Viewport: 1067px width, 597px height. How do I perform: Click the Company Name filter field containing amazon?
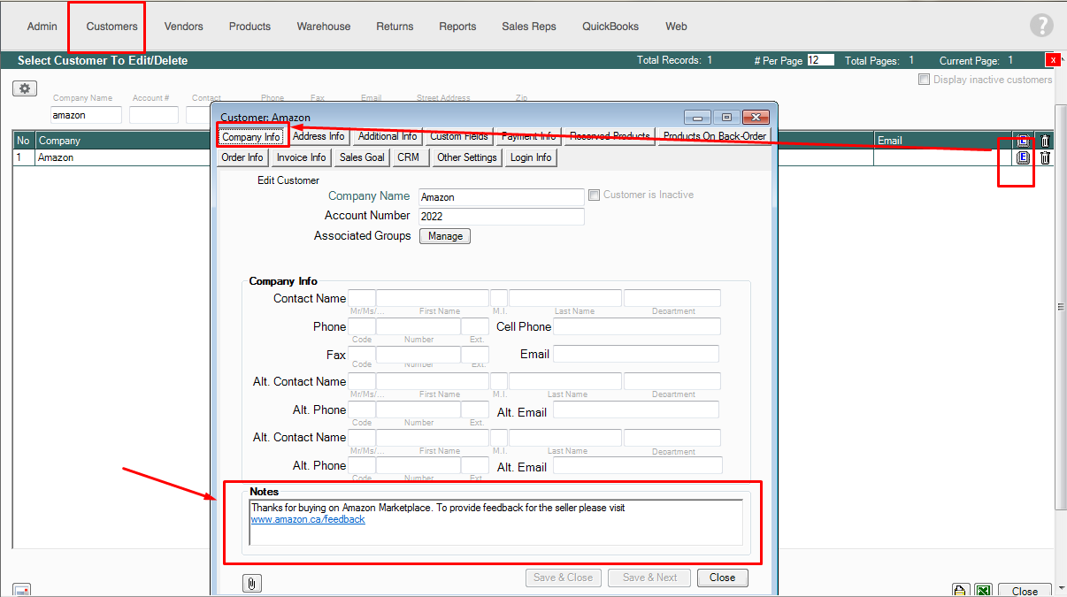coord(86,115)
